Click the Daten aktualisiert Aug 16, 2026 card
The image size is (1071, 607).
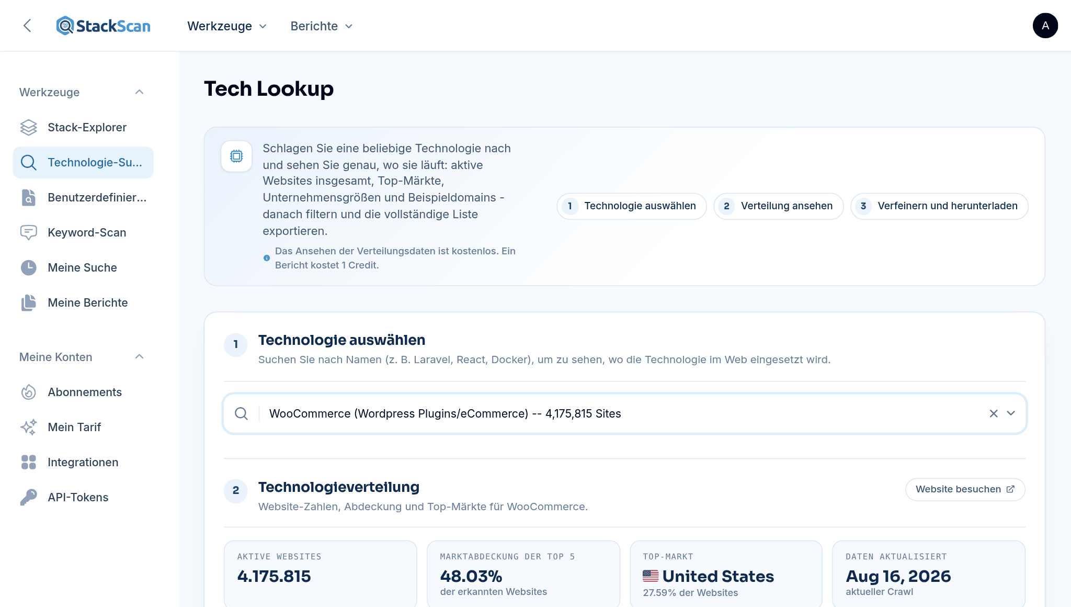pyautogui.click(x=928, y=574)
